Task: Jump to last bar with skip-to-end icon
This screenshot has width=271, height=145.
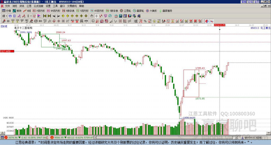Action: click(x=49, y=16)
